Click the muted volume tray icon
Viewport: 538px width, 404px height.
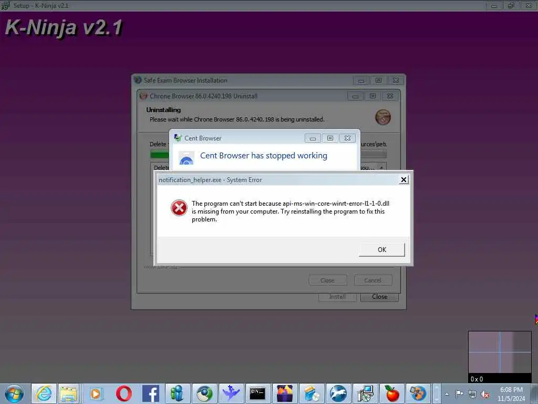(485, 395)
